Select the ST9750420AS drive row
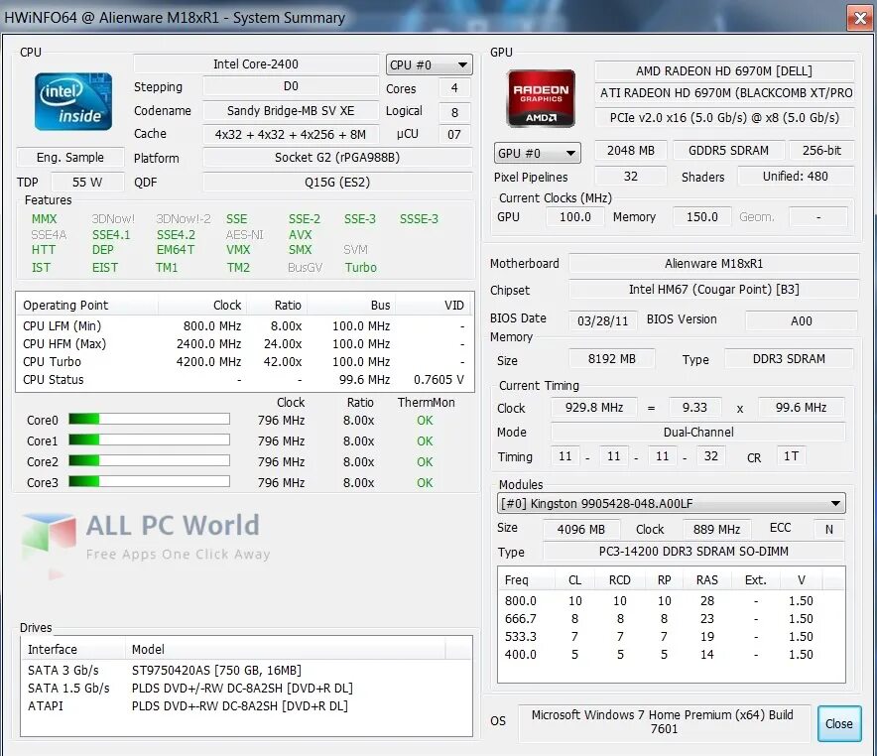The image size is (877, 756). pyautogui.click(x=246, y=671)
